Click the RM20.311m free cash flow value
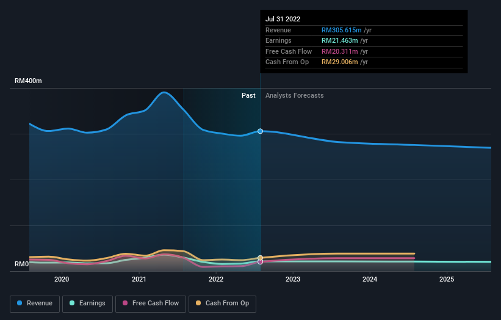Image resolution: width=501 pixels, height=320 pixels. pyautogui.click(x=340, y=51)
